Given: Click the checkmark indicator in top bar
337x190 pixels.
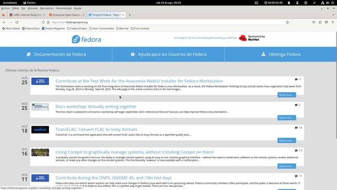Looking at the screenshot, I should (x=314, y=3).
